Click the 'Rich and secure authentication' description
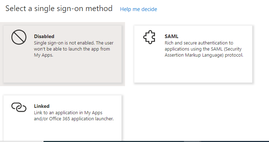The image size is (269, 142). point(204,49)
